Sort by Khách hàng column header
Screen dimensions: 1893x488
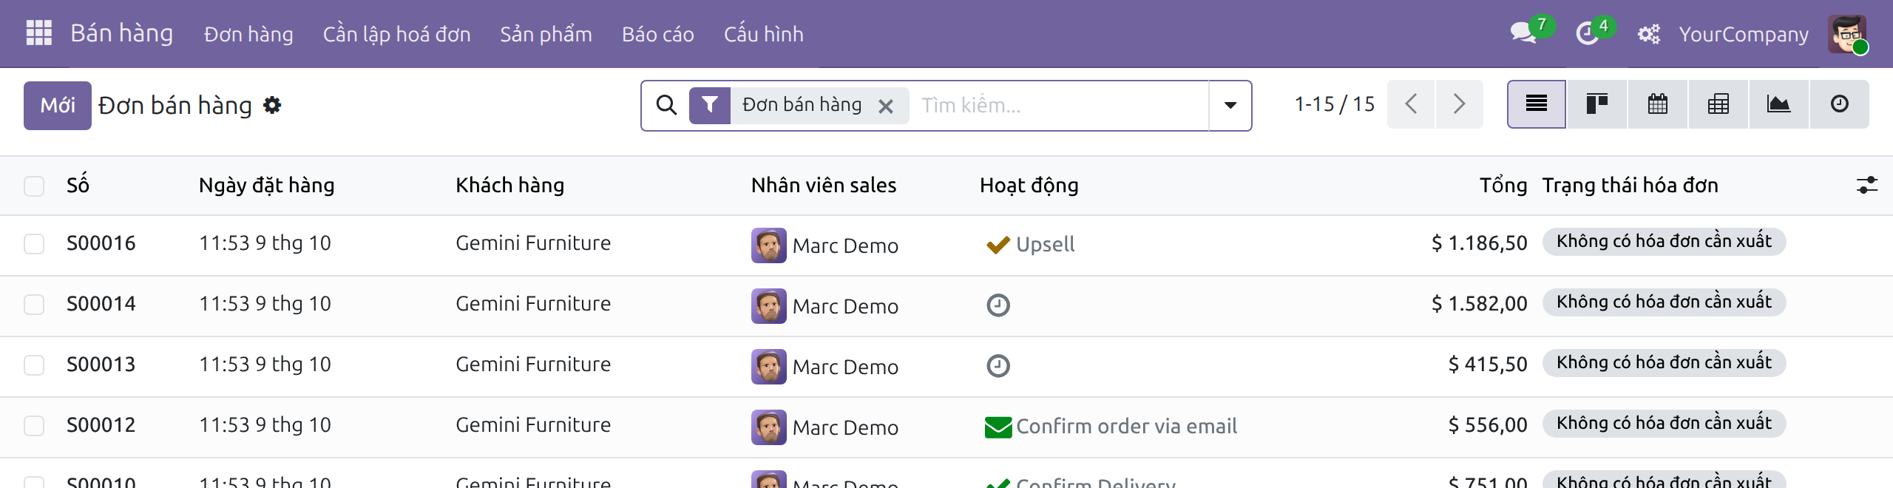[x=509, y=185]
